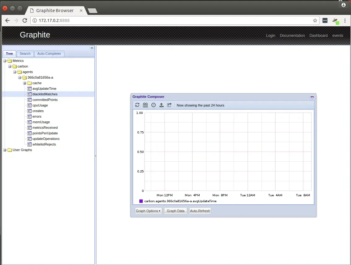Open the Graph Options dropdown

148,211
